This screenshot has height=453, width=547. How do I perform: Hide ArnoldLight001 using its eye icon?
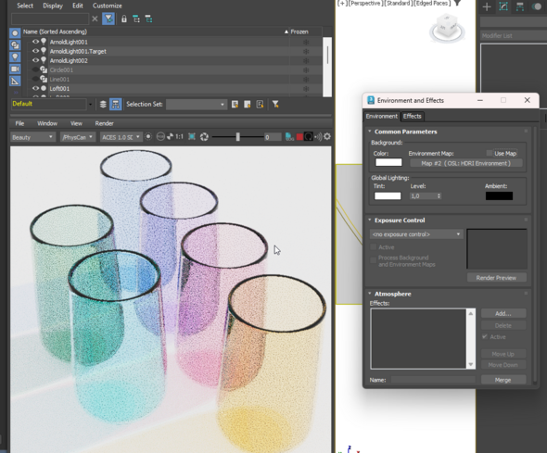pos(35,42)
